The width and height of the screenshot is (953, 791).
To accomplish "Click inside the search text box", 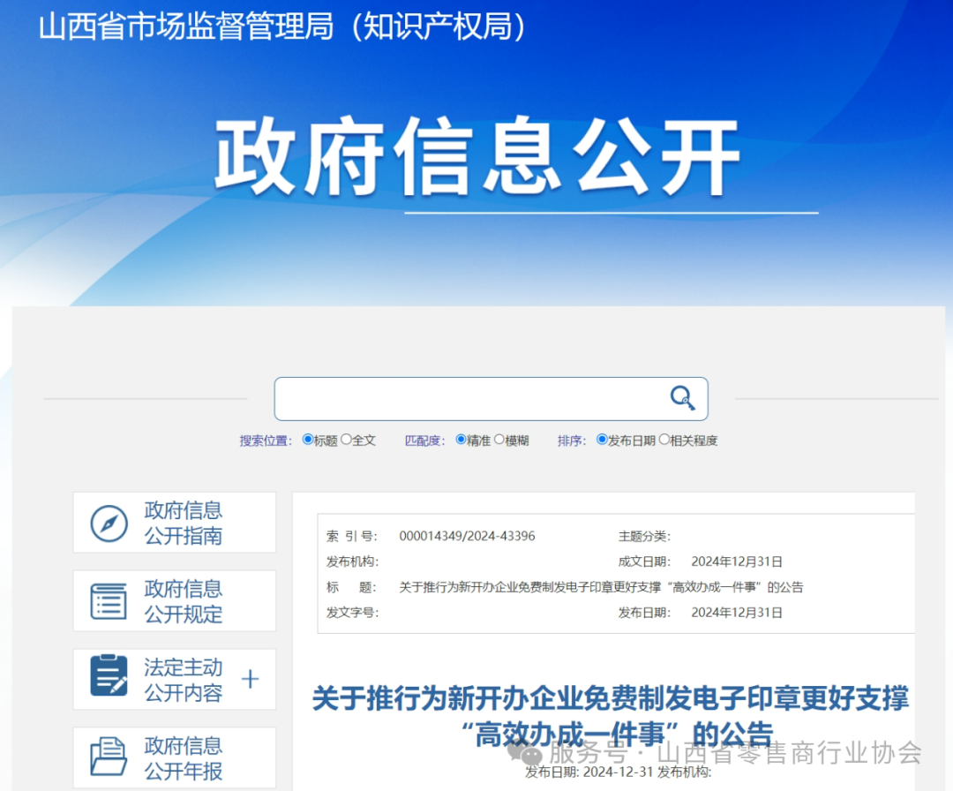I will click(468, 399).
